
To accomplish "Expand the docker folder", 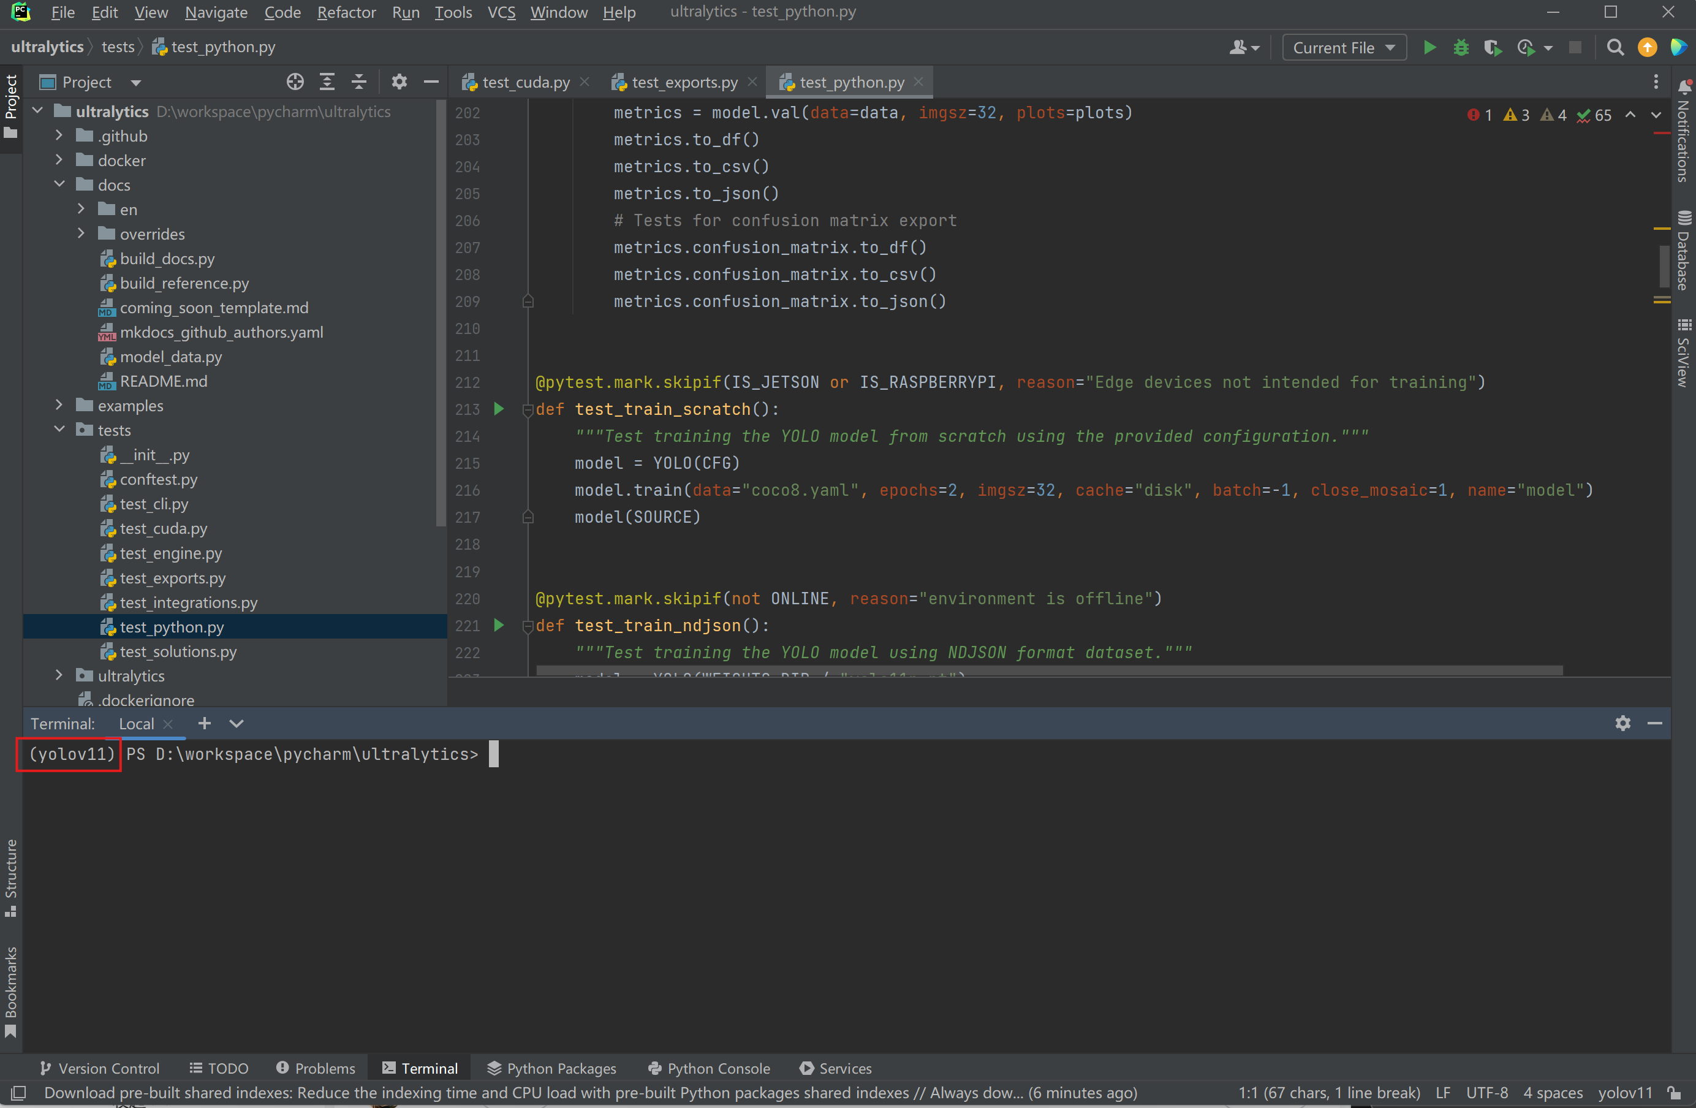I will (60, 161).
